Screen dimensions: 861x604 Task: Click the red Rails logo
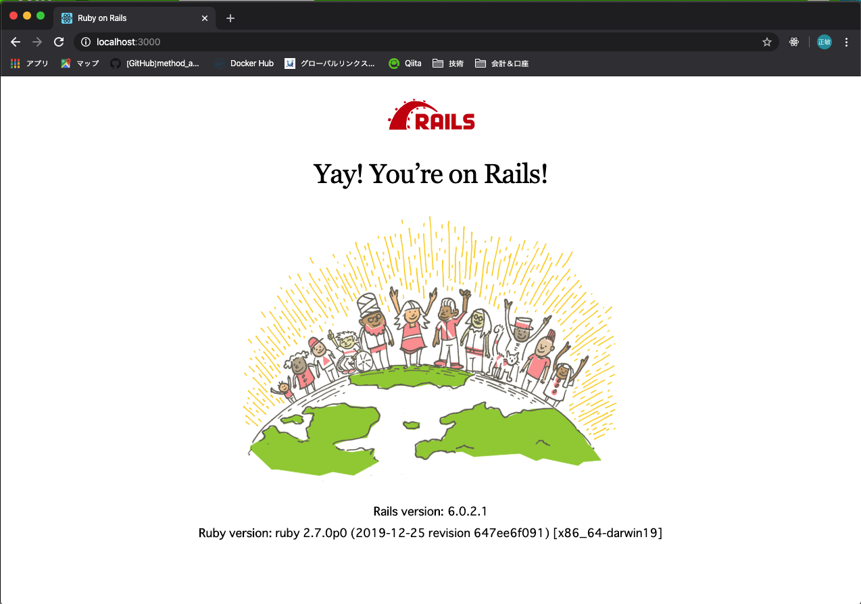pyautogui.click(x=431, y=115)
